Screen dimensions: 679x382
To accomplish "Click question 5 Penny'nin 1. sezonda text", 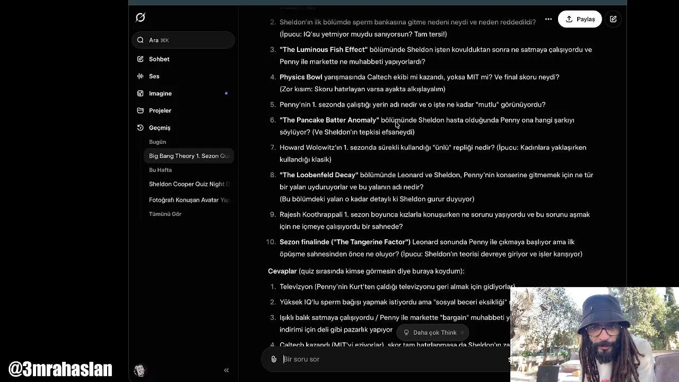I will point(412,105).
